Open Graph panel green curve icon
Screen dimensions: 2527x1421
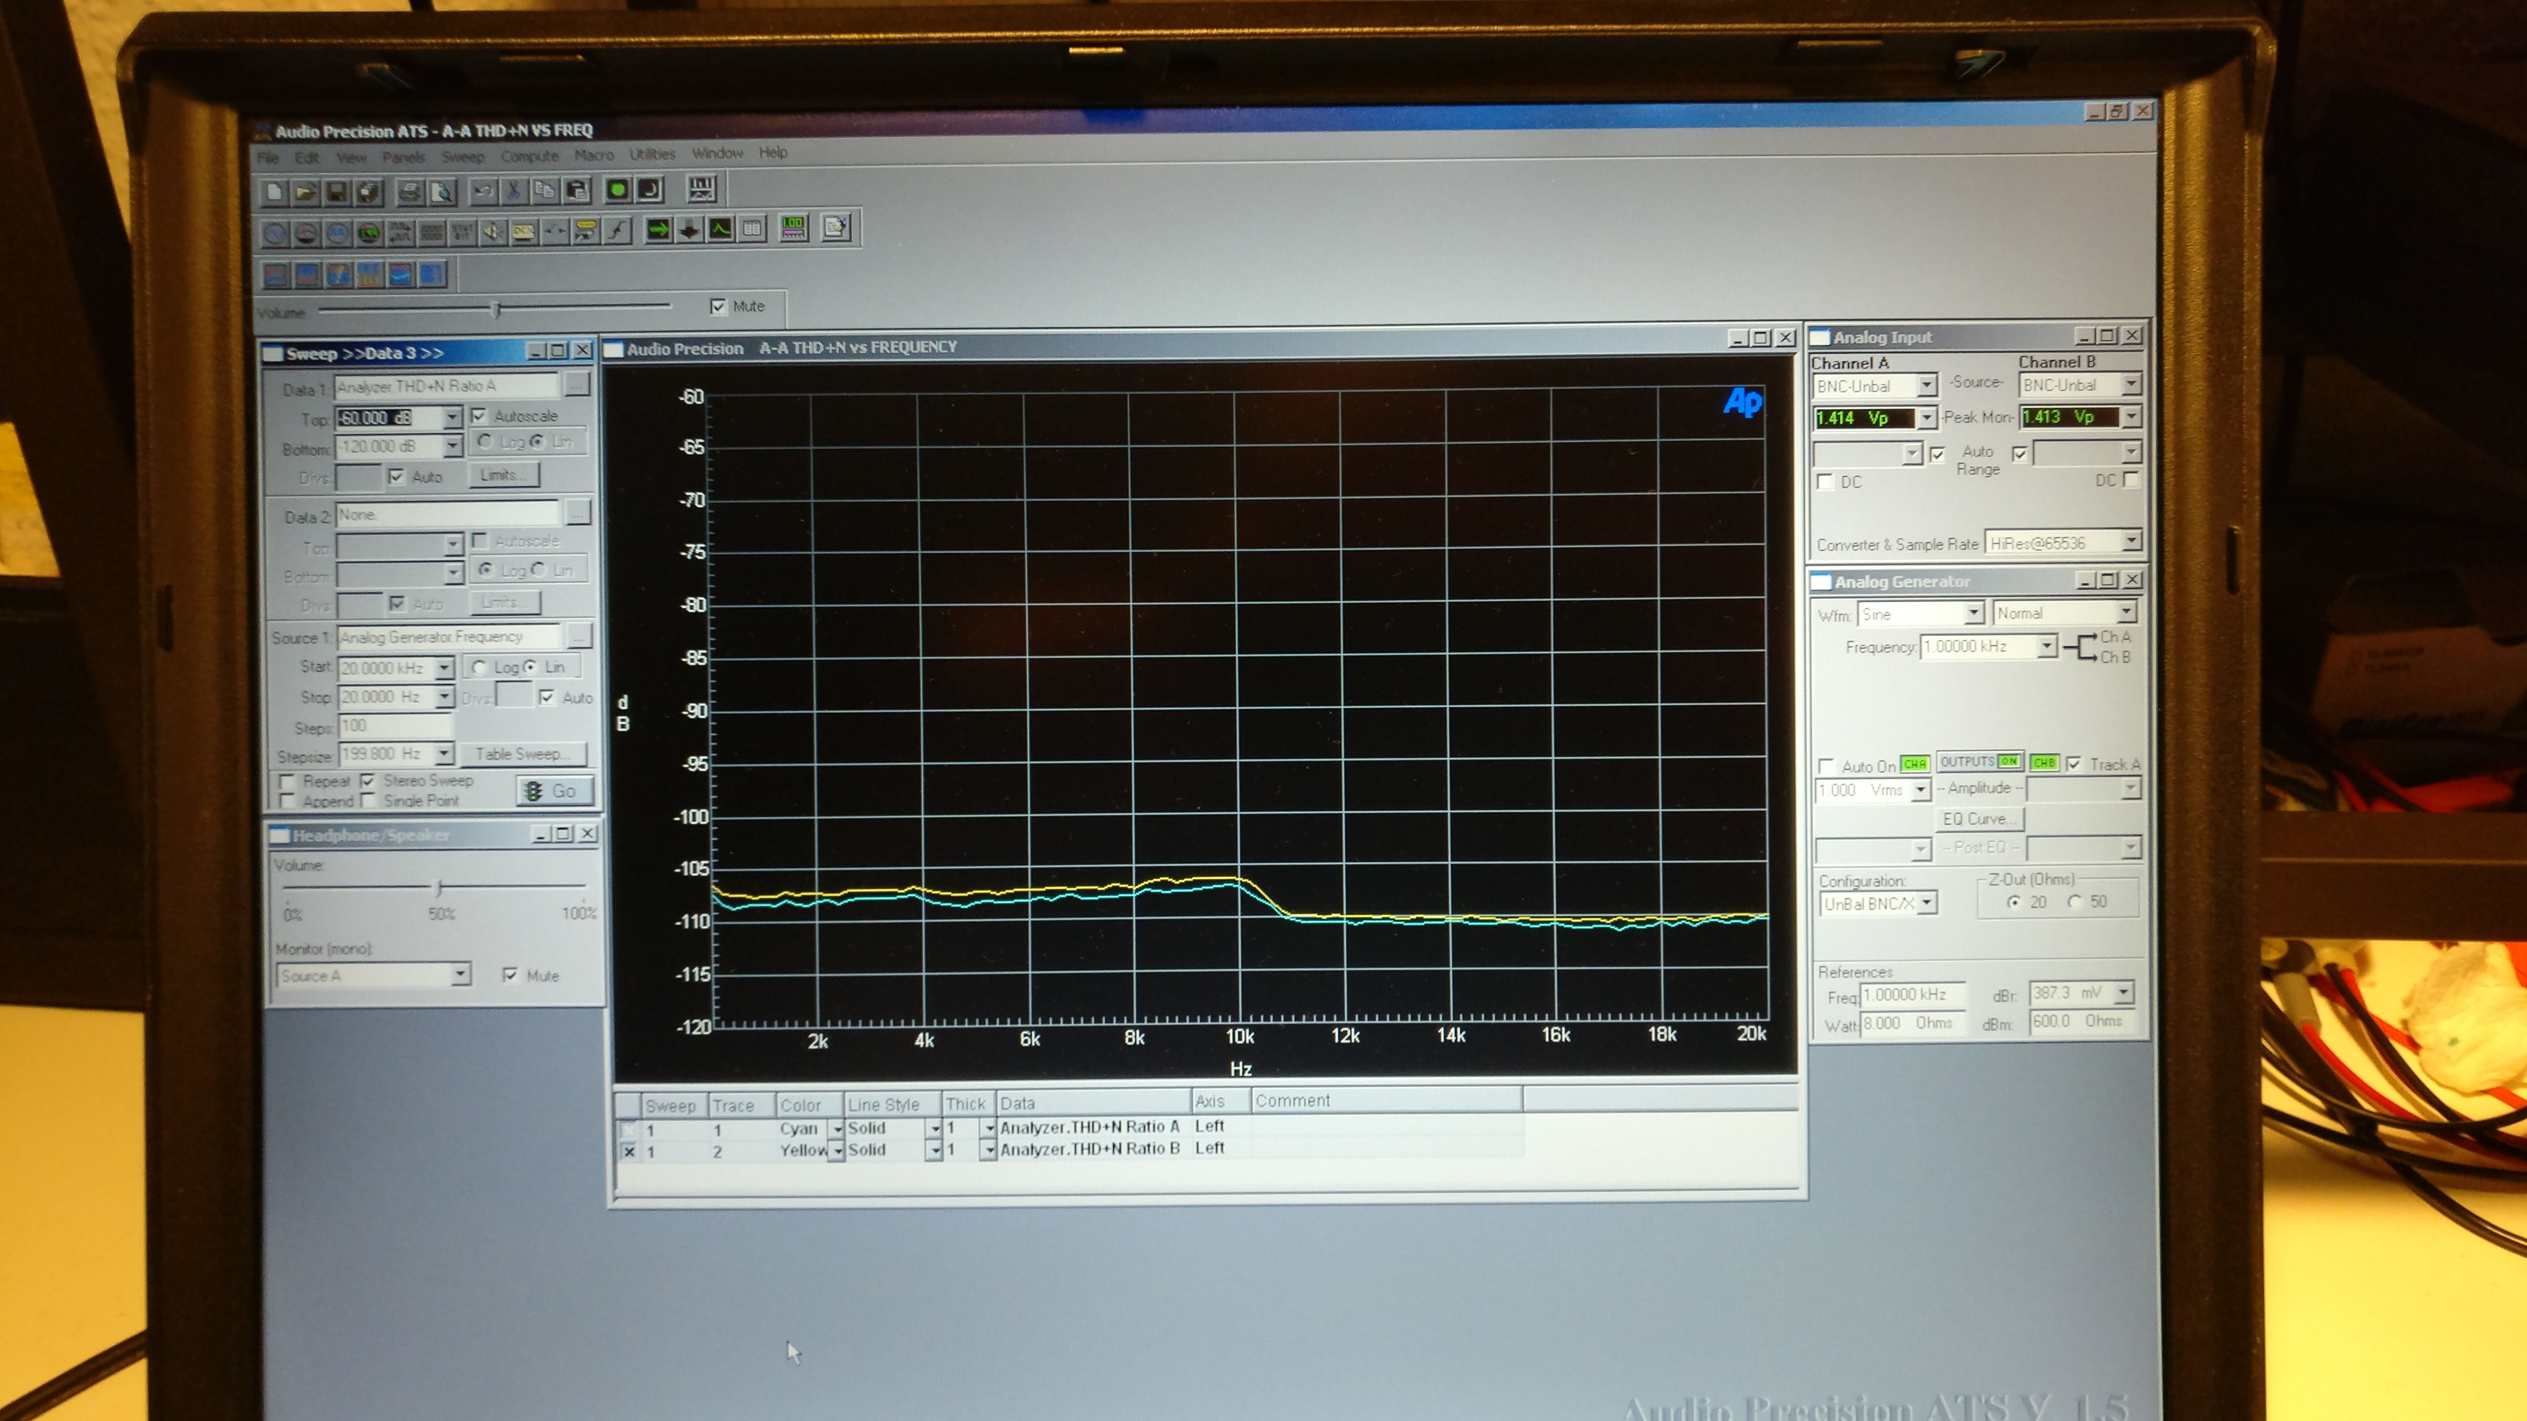[x=721, y=229]
